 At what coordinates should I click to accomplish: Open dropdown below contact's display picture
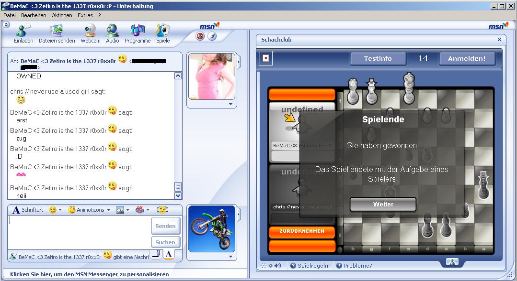[231, 104]
